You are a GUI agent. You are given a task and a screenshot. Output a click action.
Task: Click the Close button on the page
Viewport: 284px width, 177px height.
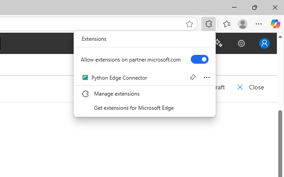tap(251, 88)
